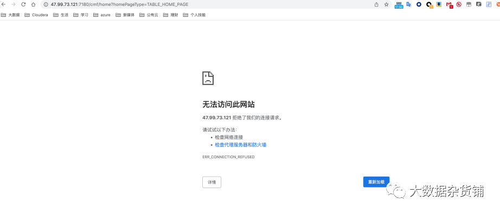Open the azure bookmarks folder
Screen dimensions: 500x213
click(x=102, y=15)
